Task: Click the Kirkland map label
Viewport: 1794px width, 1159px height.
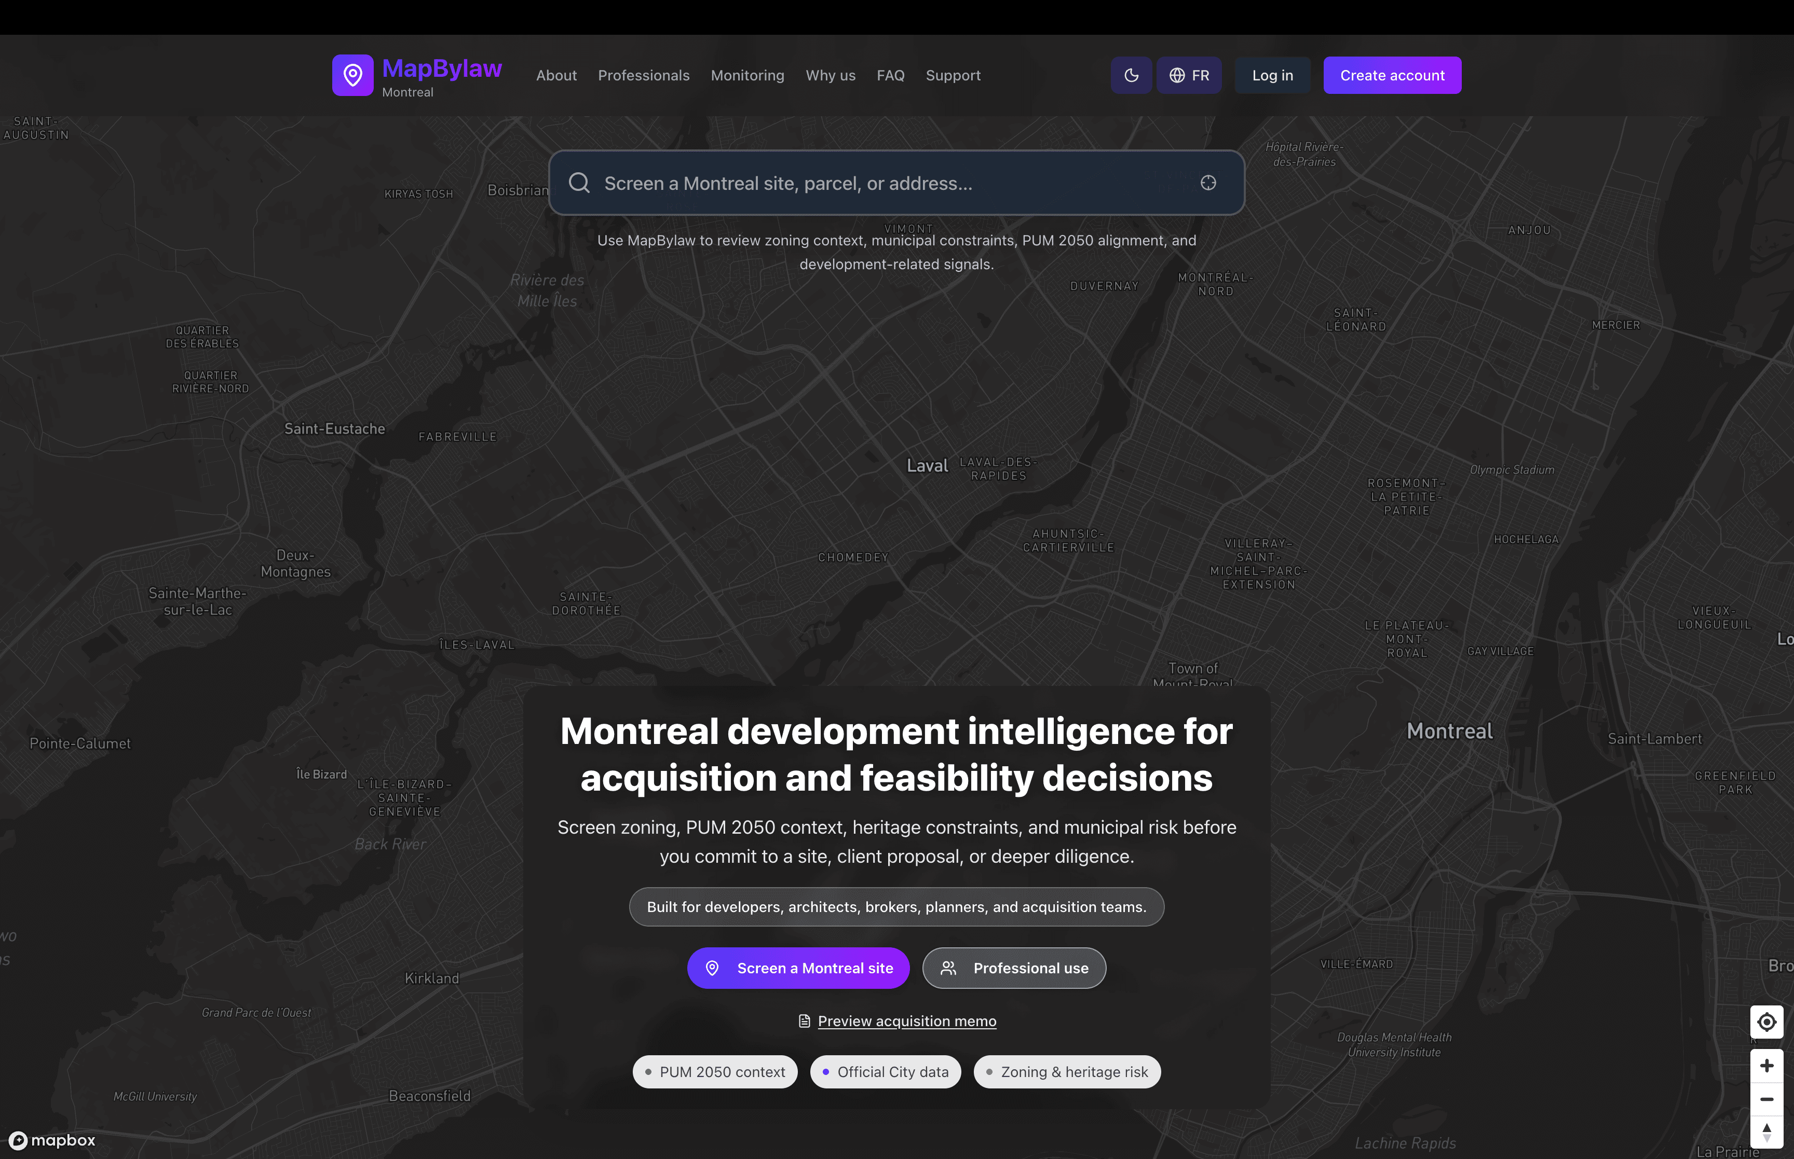Action: pyautogui.click(x=431, y=977)
